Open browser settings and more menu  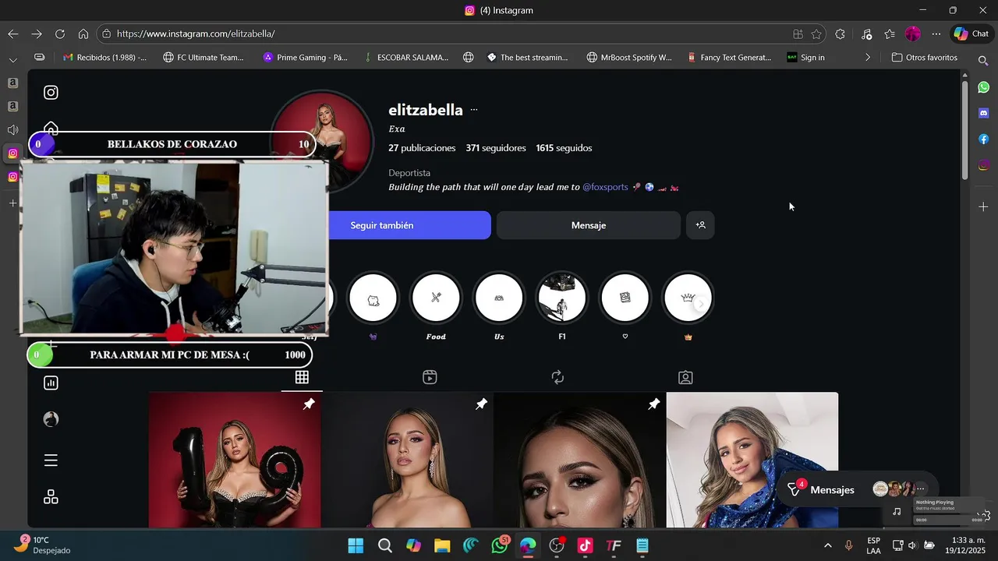[936, 34]
